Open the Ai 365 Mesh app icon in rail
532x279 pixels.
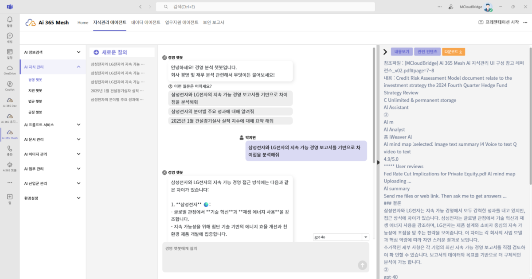click(10, 132)
